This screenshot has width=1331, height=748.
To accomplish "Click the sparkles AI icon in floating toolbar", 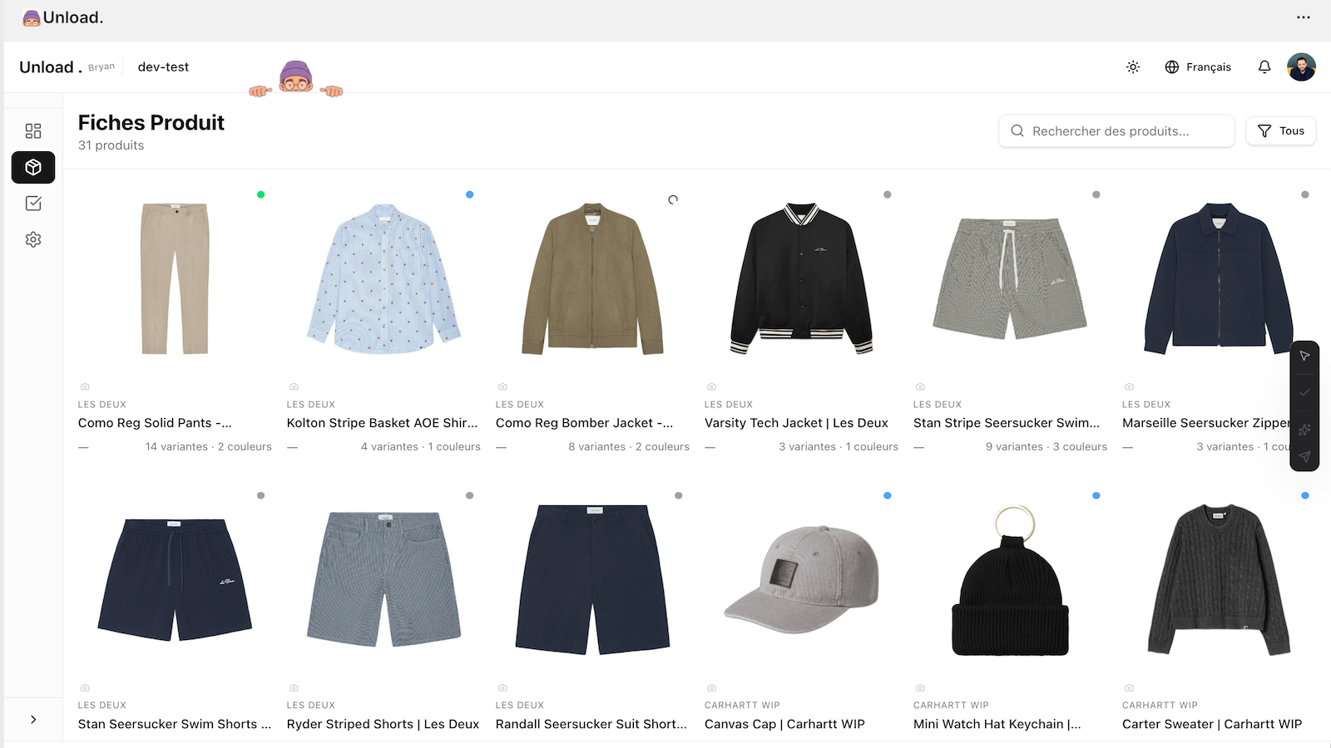I will point(1304,430).
